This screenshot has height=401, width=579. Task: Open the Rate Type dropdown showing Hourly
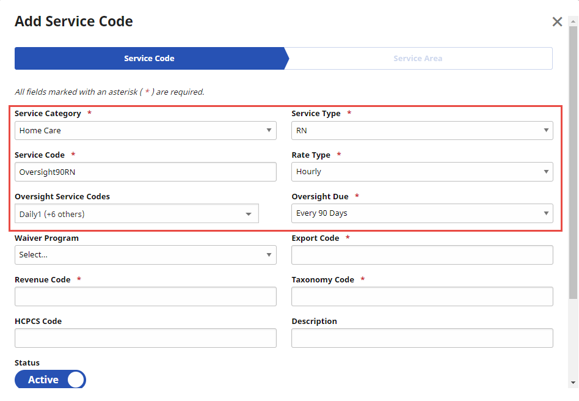422,172
